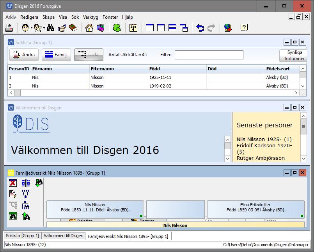This screenshot has height=252, width=314.
Task: Open the Redigera menu
Action: [29, 17]
